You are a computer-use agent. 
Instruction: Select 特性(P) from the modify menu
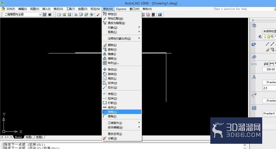coord(122,14)
